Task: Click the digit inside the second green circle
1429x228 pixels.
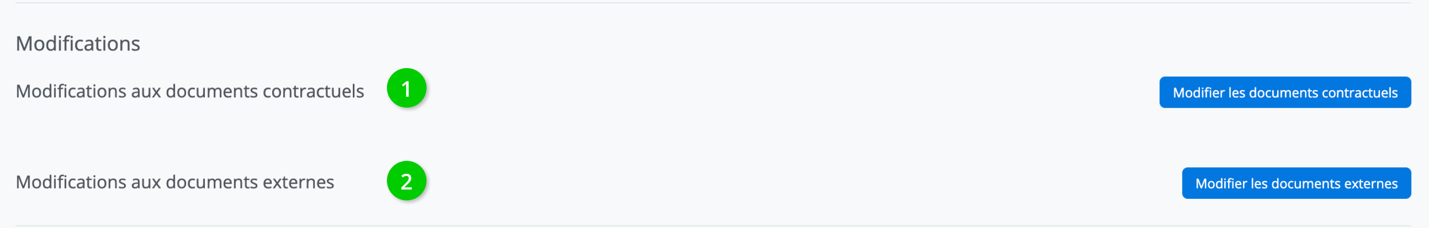Action: click(406, 182)
